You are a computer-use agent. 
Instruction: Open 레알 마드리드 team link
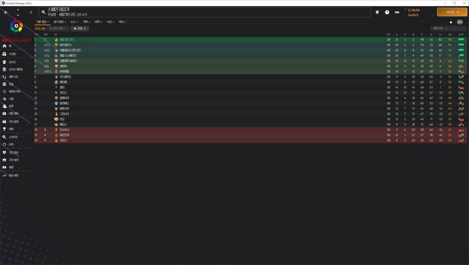point(67,40)
